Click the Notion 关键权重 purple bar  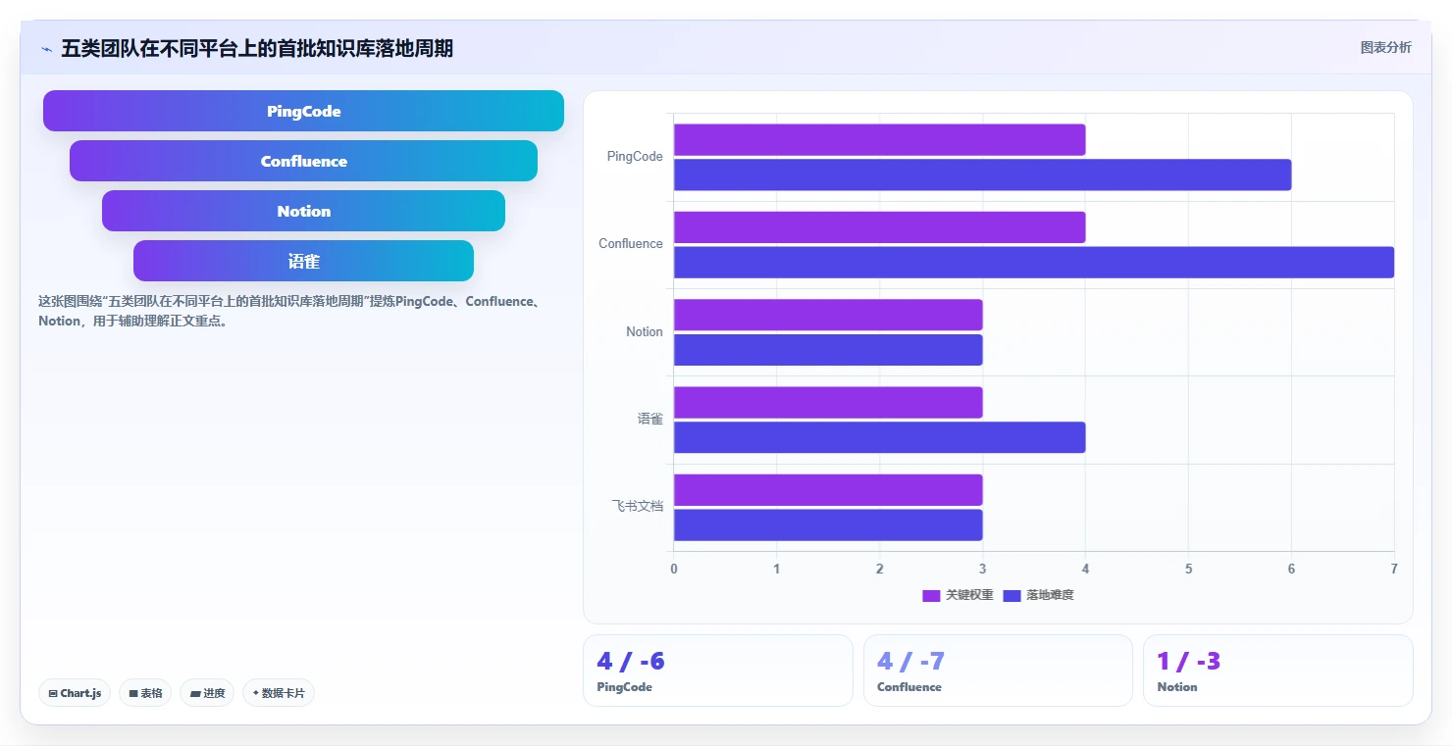tap(828, 315)
